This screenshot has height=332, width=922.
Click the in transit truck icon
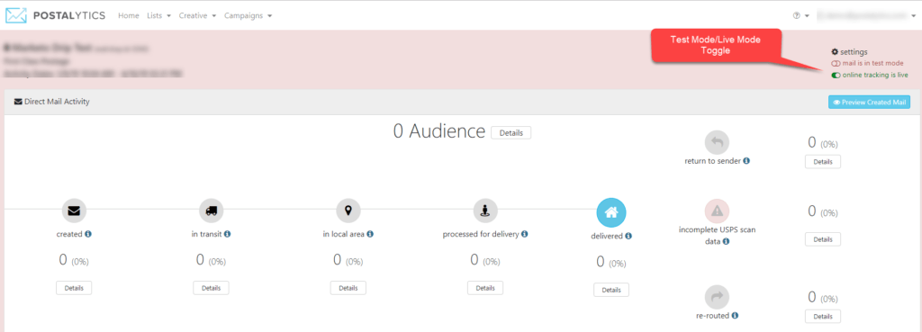(211, 211)
